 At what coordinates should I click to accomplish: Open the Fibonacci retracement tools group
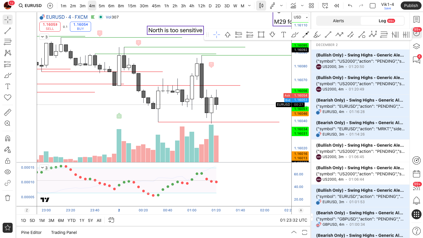pyautogui.click(x=8, y=42)
